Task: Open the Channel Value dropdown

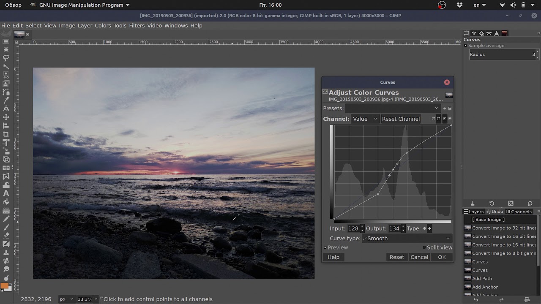Action: pyautogui.click(x=365, y=119)
